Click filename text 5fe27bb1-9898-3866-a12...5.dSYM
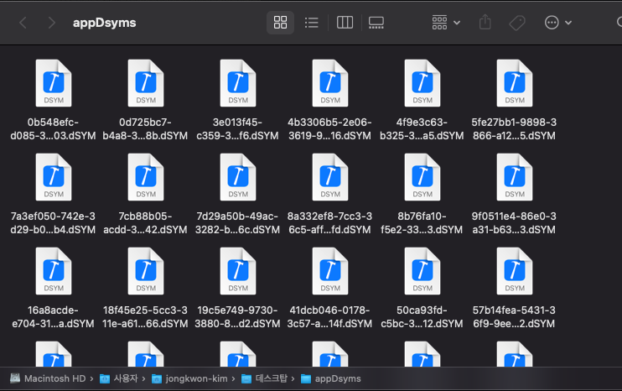Viewport: 622px width, 391px height. [x=514, y=129]
